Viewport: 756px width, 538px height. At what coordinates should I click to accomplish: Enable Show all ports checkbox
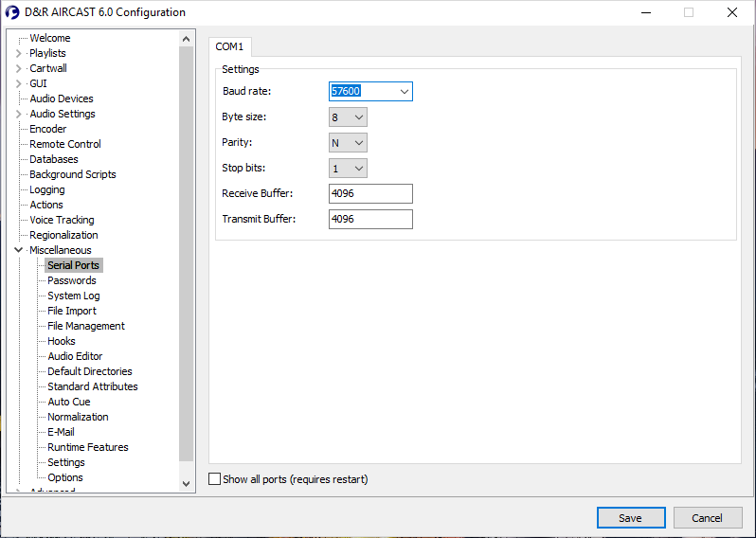tap(214, 479)
